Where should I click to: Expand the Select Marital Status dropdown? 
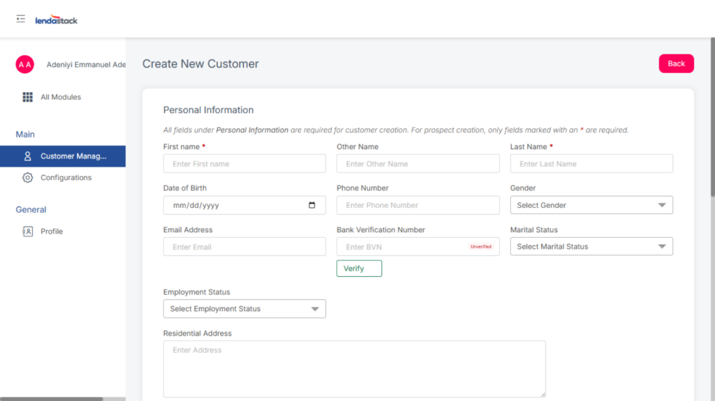click(x=591, y=247)
